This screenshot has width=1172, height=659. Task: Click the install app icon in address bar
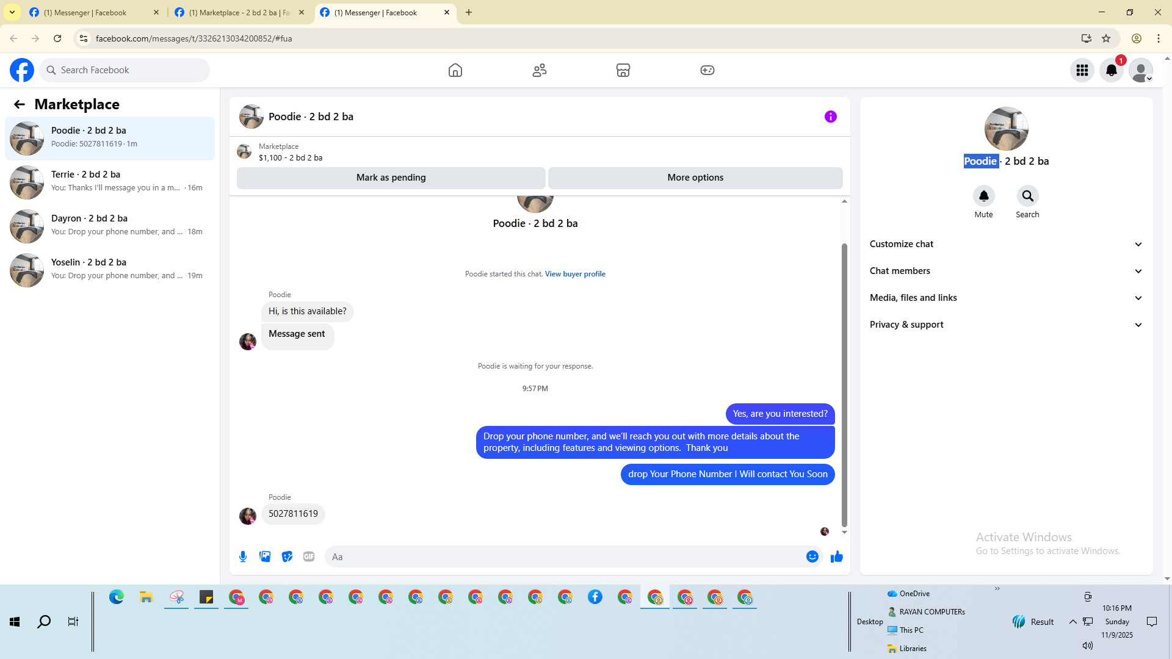[x=1087, y=38]
